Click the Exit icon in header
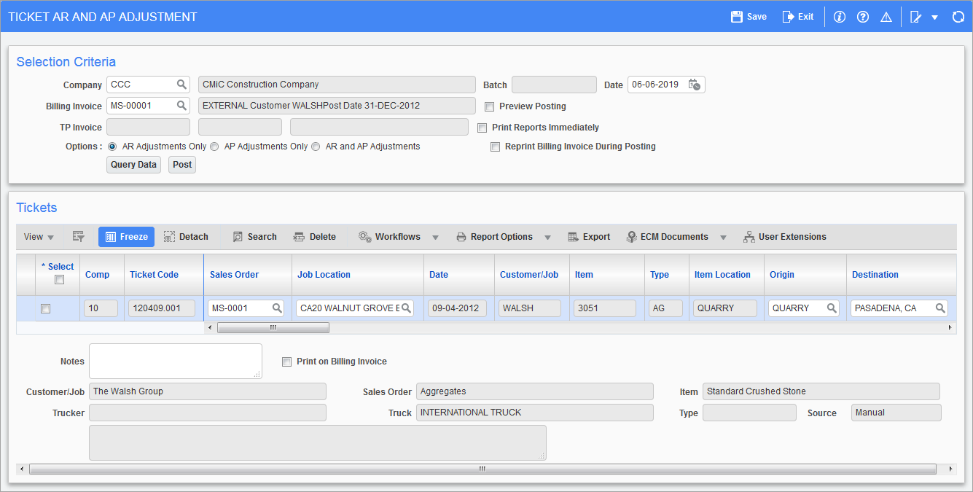973x492 pixels. [x=788, y=17]
